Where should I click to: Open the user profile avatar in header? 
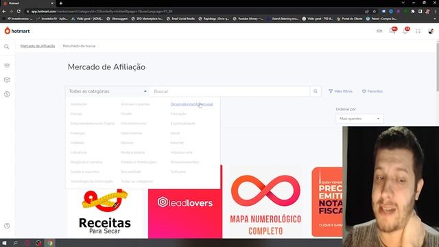click(x=431, y=31)
